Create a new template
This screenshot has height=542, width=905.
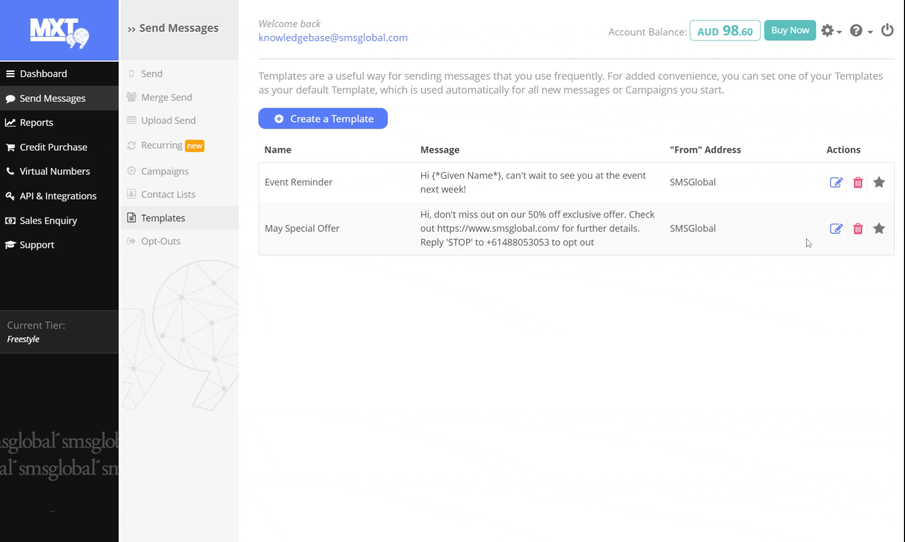(x=323, y=119)
